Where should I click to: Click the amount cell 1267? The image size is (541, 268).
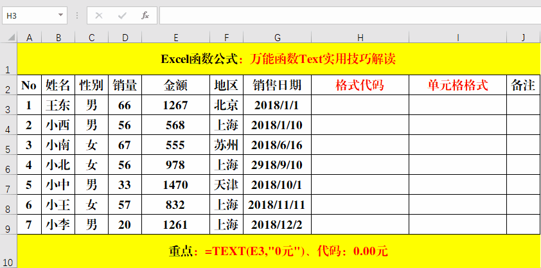pyautogui.click(x=175, y=105)
